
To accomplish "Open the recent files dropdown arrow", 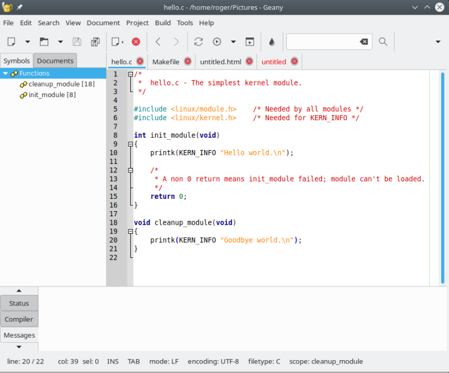I will pos(60,42).
